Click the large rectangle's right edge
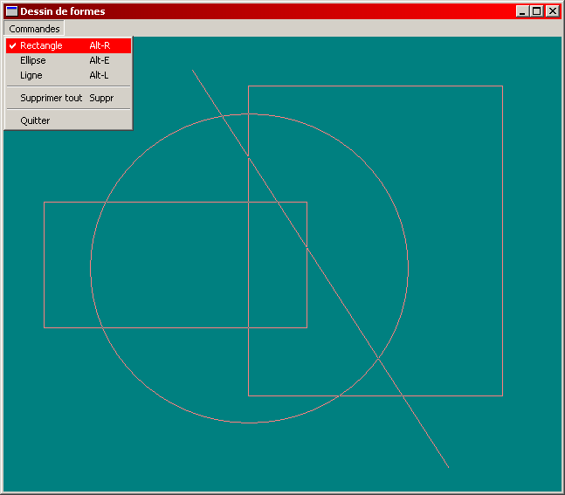The width and height of the screenshot is (565, 495). (x=502, y=240)
